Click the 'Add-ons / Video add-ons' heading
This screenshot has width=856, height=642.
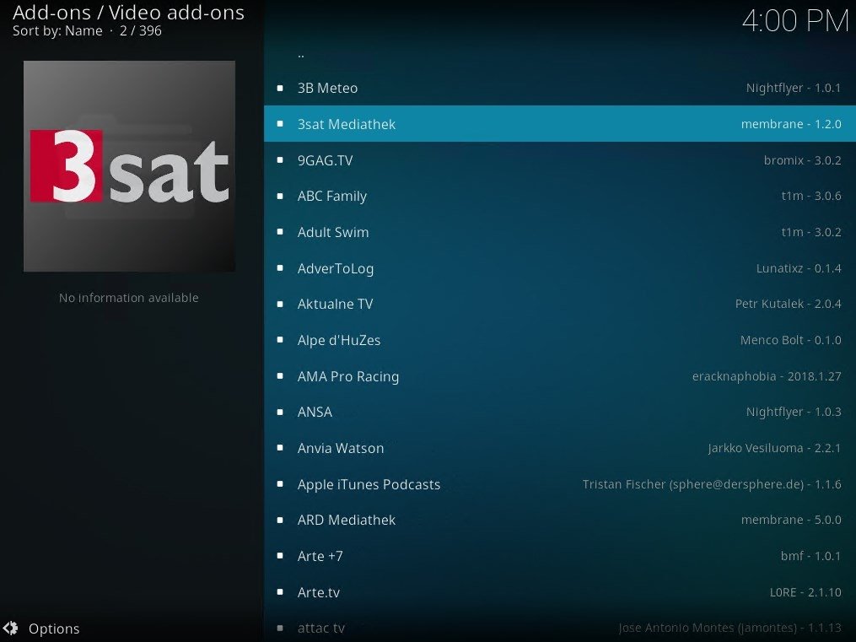(x=128, y=12)
